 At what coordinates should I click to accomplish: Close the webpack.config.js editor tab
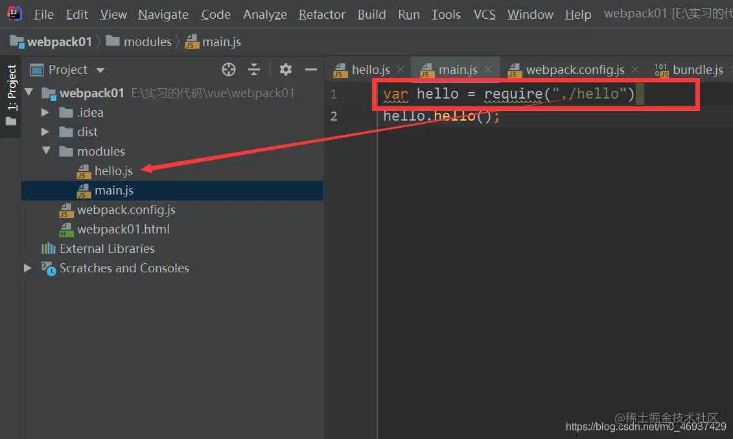click(x=635, y=69)
